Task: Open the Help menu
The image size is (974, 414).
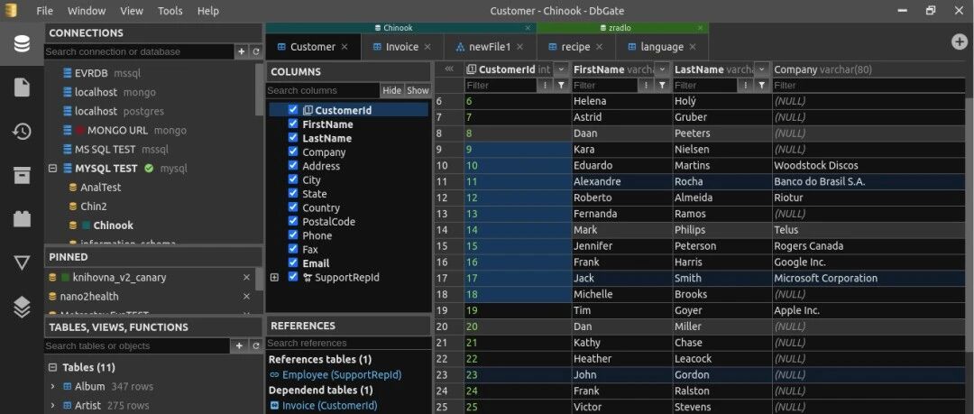Action: coord(208,11)
